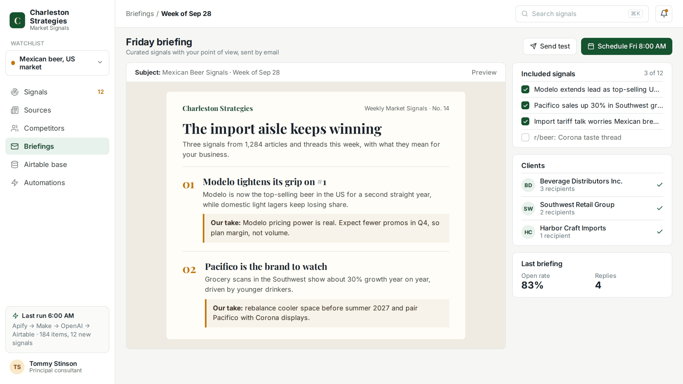
Task: Open Airtable base
Action: tap(57, 164)
